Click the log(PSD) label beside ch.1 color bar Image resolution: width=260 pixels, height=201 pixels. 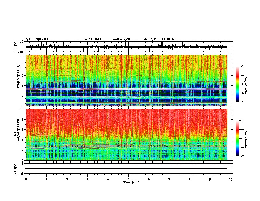point(246,85)
